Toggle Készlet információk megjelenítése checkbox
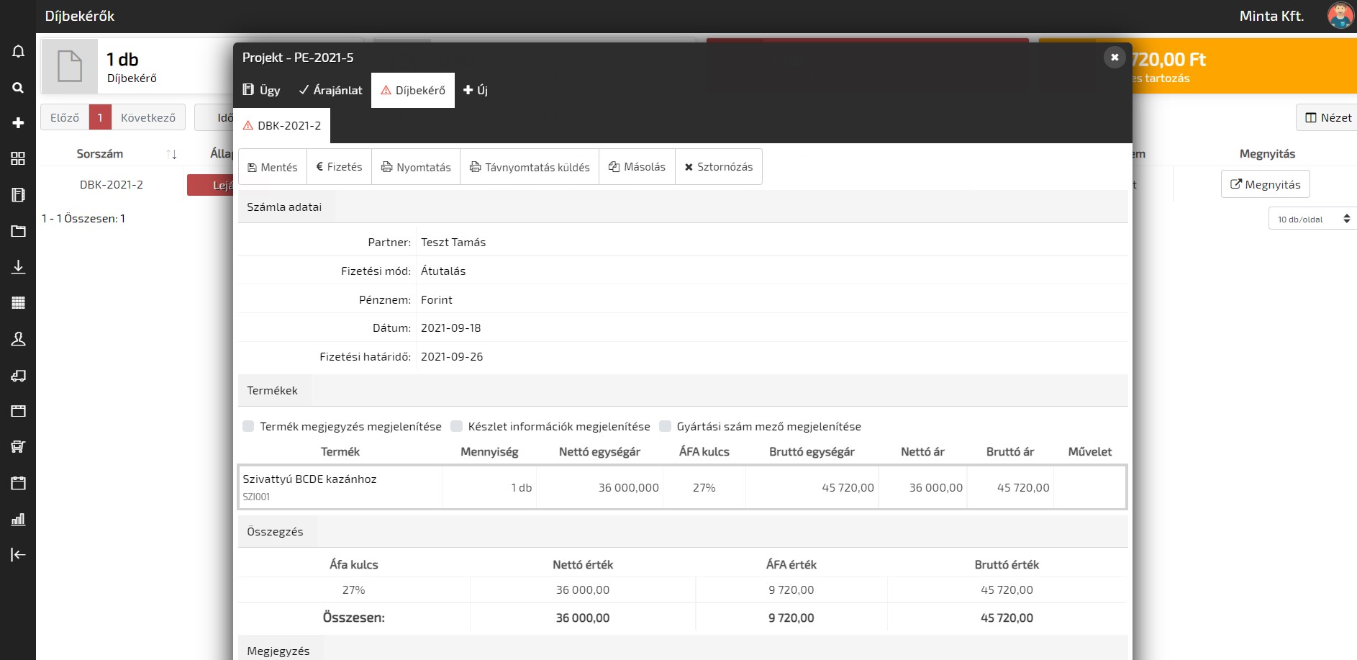 click(456, 426)
